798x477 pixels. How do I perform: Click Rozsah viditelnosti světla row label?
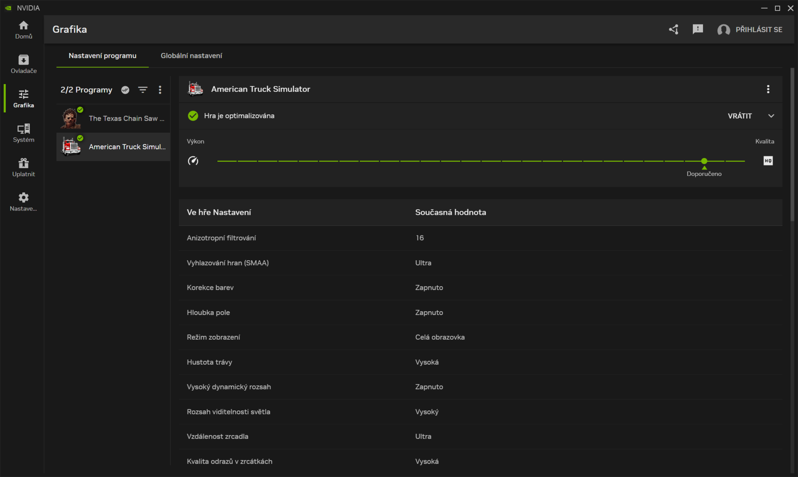pos(228,412)
